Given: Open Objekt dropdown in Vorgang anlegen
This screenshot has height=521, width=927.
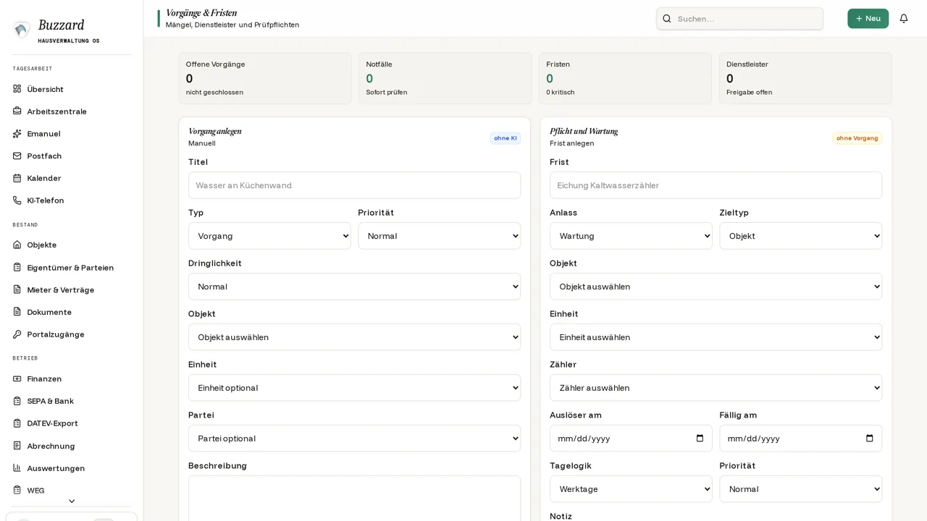Looking at the screenshot, I should click(x=354, y=337).
